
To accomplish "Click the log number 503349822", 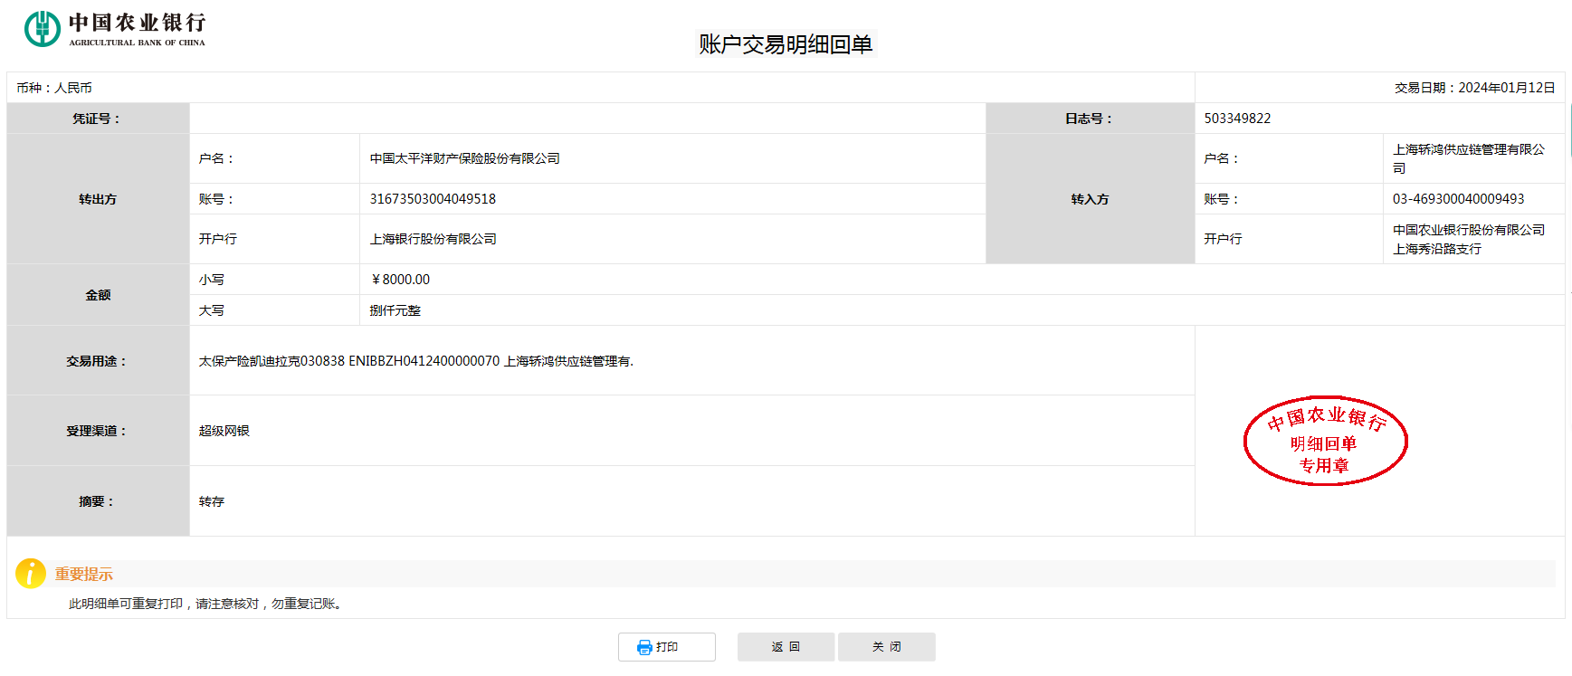I will (1237, 119).
